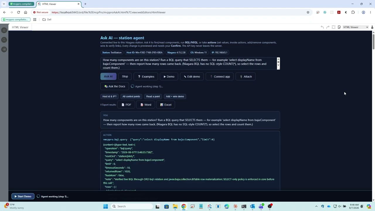Open the Niagara sidebar hamburger menu
Image resolution: width=375 pixels, height=211 pixels.
pos(4,30)
